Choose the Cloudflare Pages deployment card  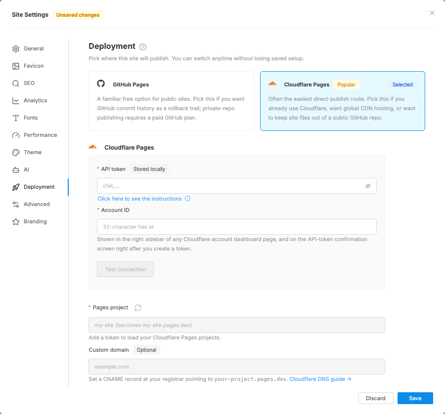click(343, 101)
